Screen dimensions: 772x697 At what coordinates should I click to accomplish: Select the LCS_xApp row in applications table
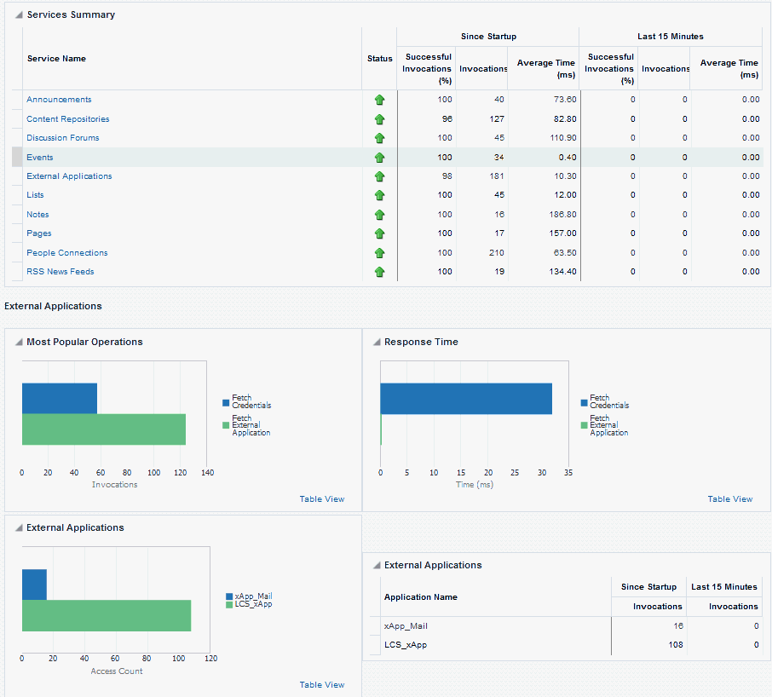(406, 645)
